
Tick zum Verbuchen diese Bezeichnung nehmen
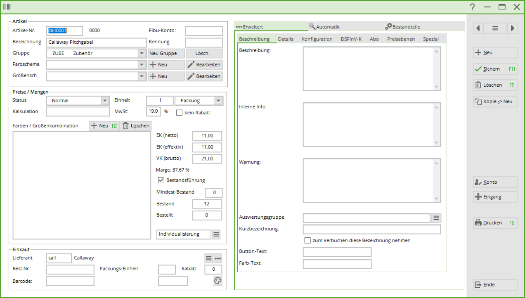click(307, 240)
